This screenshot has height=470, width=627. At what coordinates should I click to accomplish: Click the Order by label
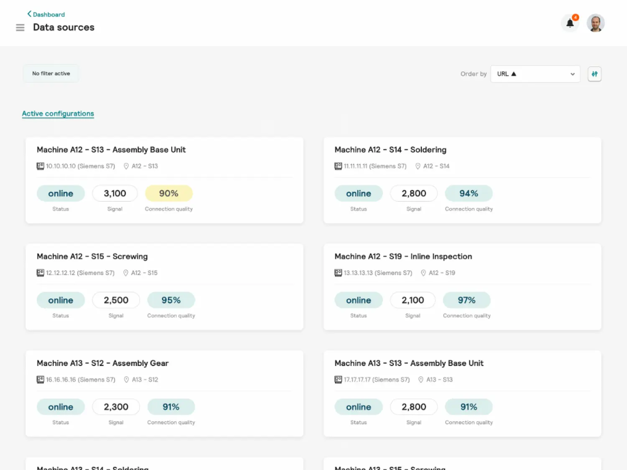coord(474,74)
